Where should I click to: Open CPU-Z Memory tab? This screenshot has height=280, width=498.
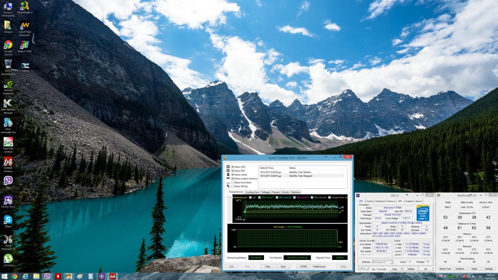coord(391,201)
